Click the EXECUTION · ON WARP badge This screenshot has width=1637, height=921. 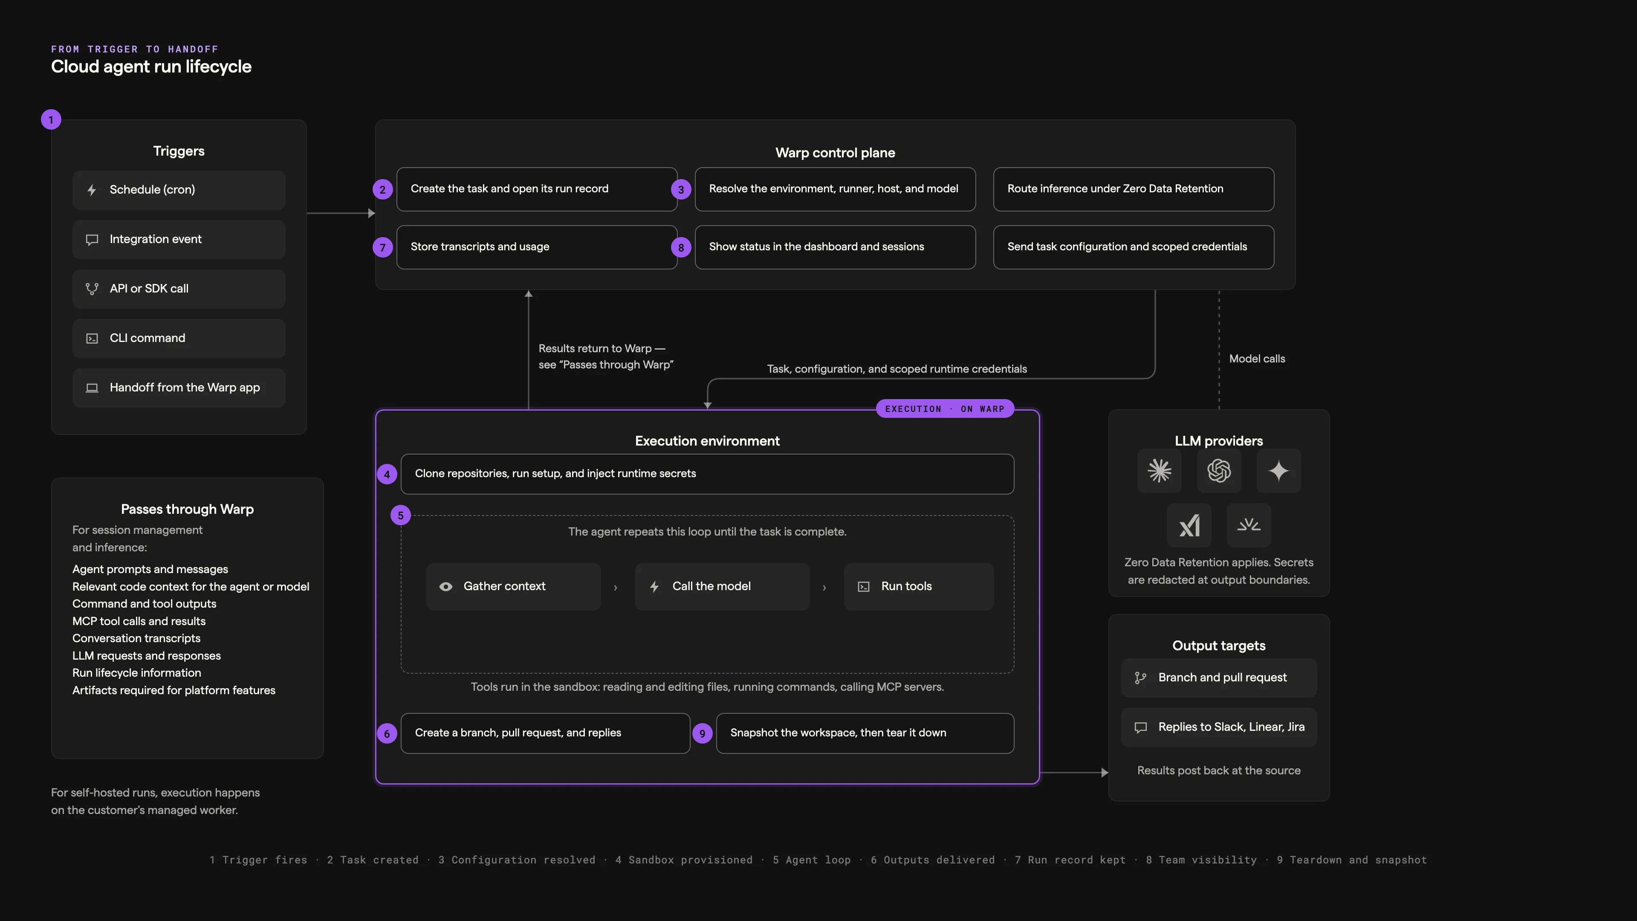(945, 409)
